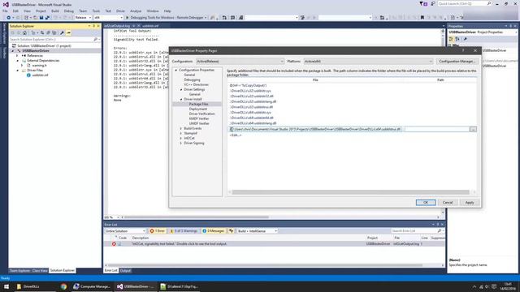Click the Property Pages help question mark
Viewport: 520px width, 292px height.
click(x=463, y=50)
